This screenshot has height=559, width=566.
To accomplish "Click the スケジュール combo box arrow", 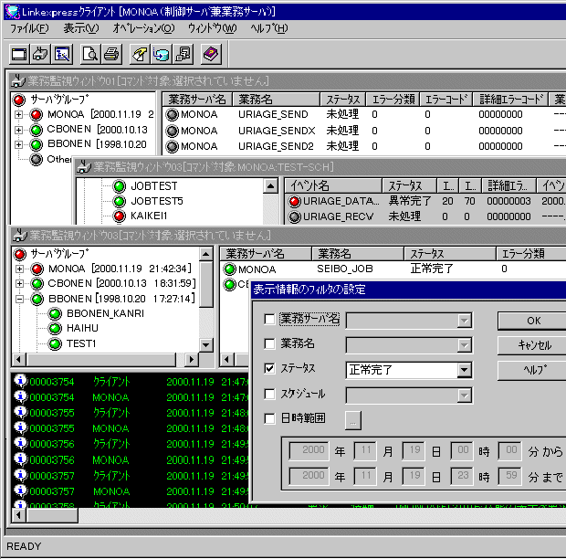I will (464, 396).
